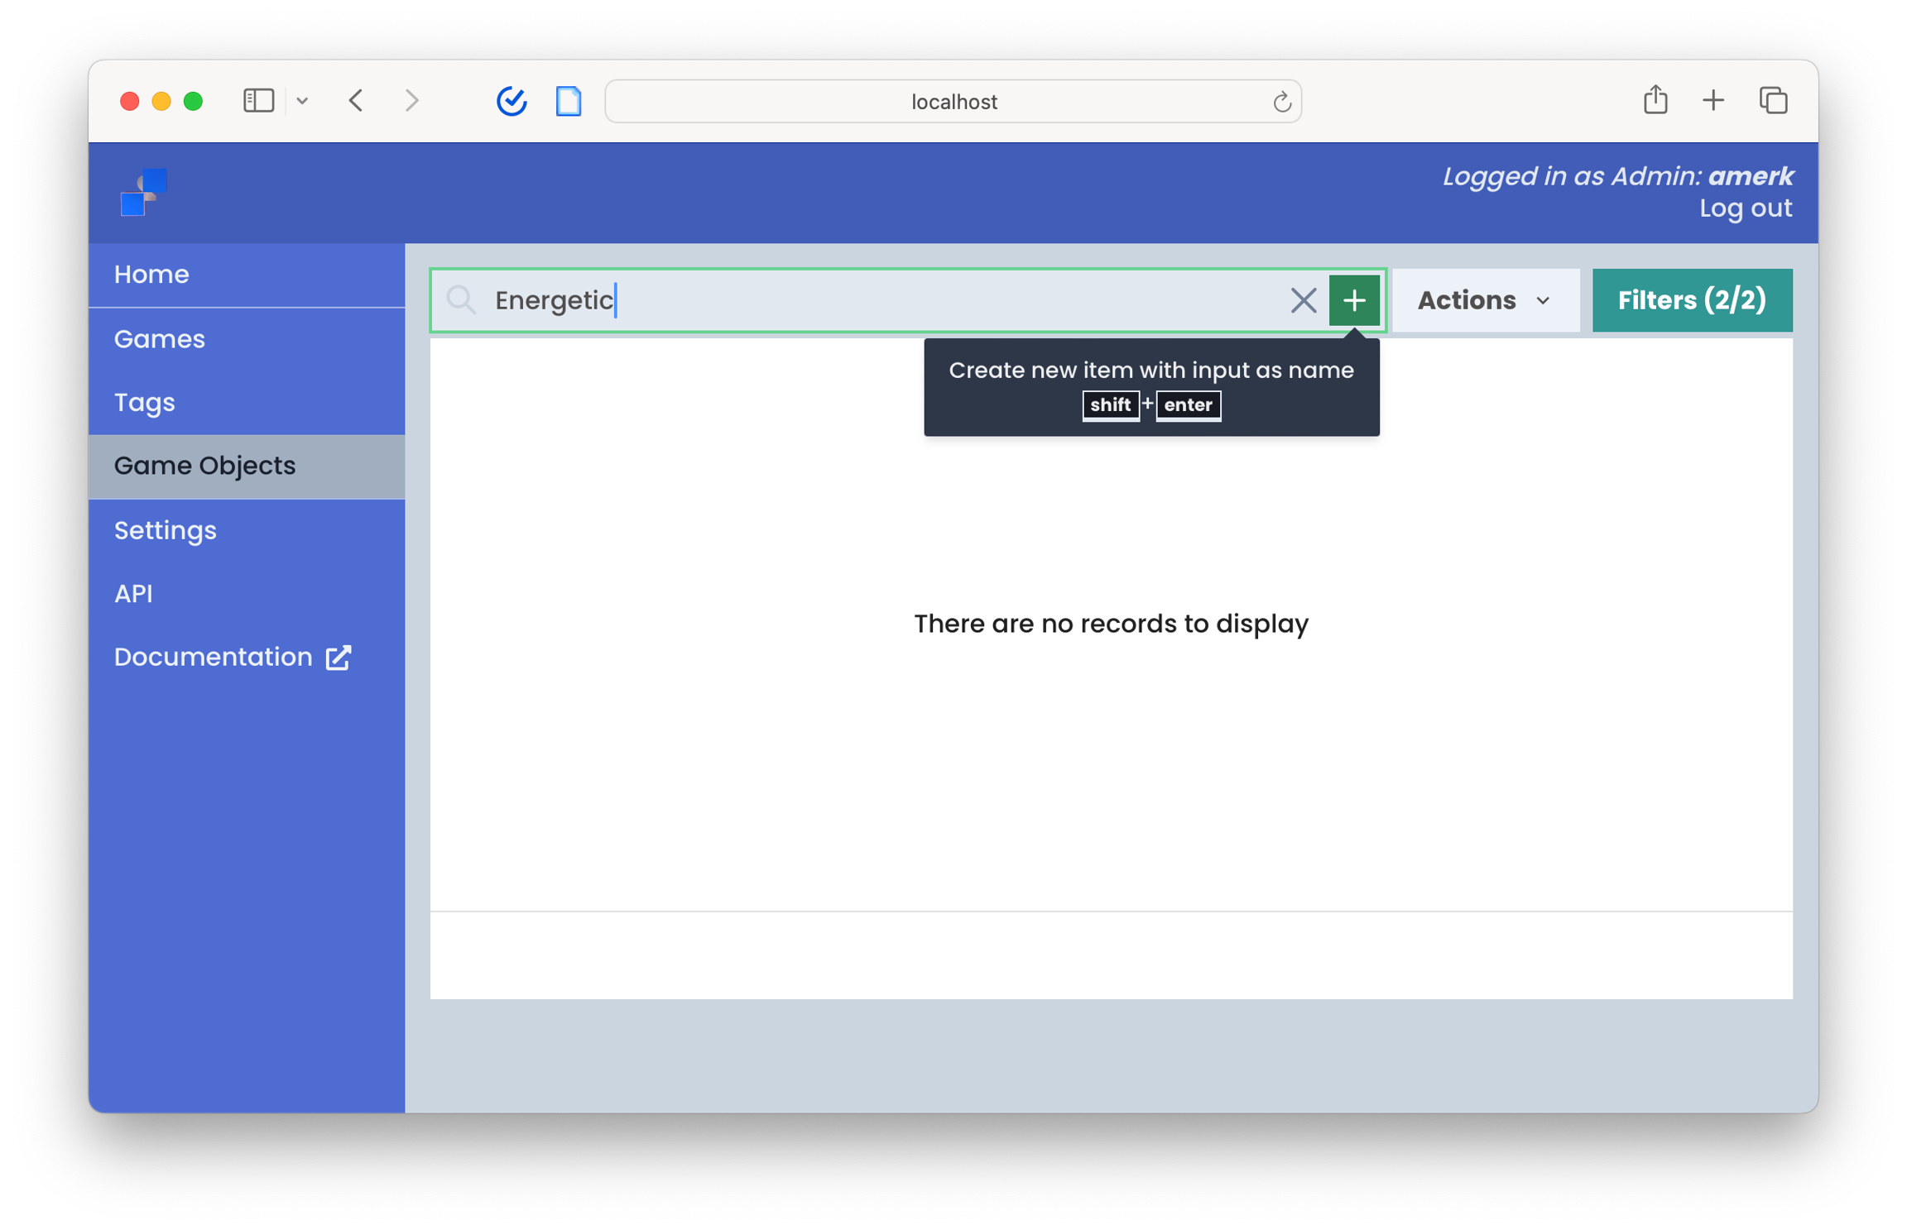Show tab overview icon
The height and width of the screenshot is (1230, 1907).
click(1773, 101)
